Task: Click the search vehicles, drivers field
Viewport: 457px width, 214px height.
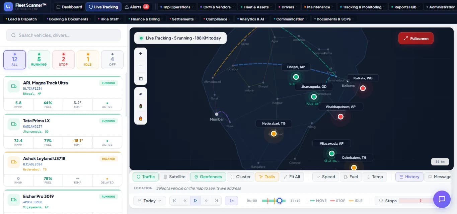Action: click(x=63, y=35)
